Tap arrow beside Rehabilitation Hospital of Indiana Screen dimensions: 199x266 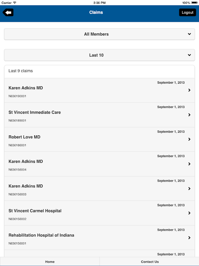189,238
